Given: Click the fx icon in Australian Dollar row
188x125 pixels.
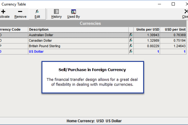Looking at the screenshot, I should tap(131, 35).
